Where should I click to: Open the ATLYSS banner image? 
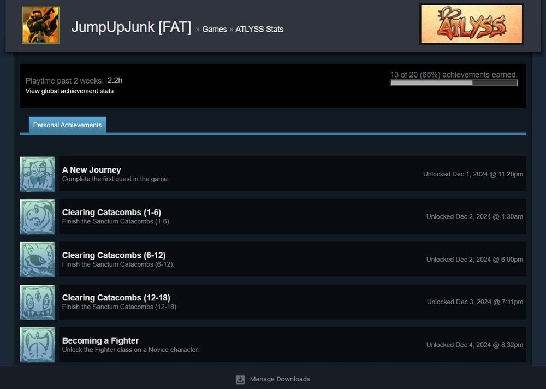[x=471, y=23]
